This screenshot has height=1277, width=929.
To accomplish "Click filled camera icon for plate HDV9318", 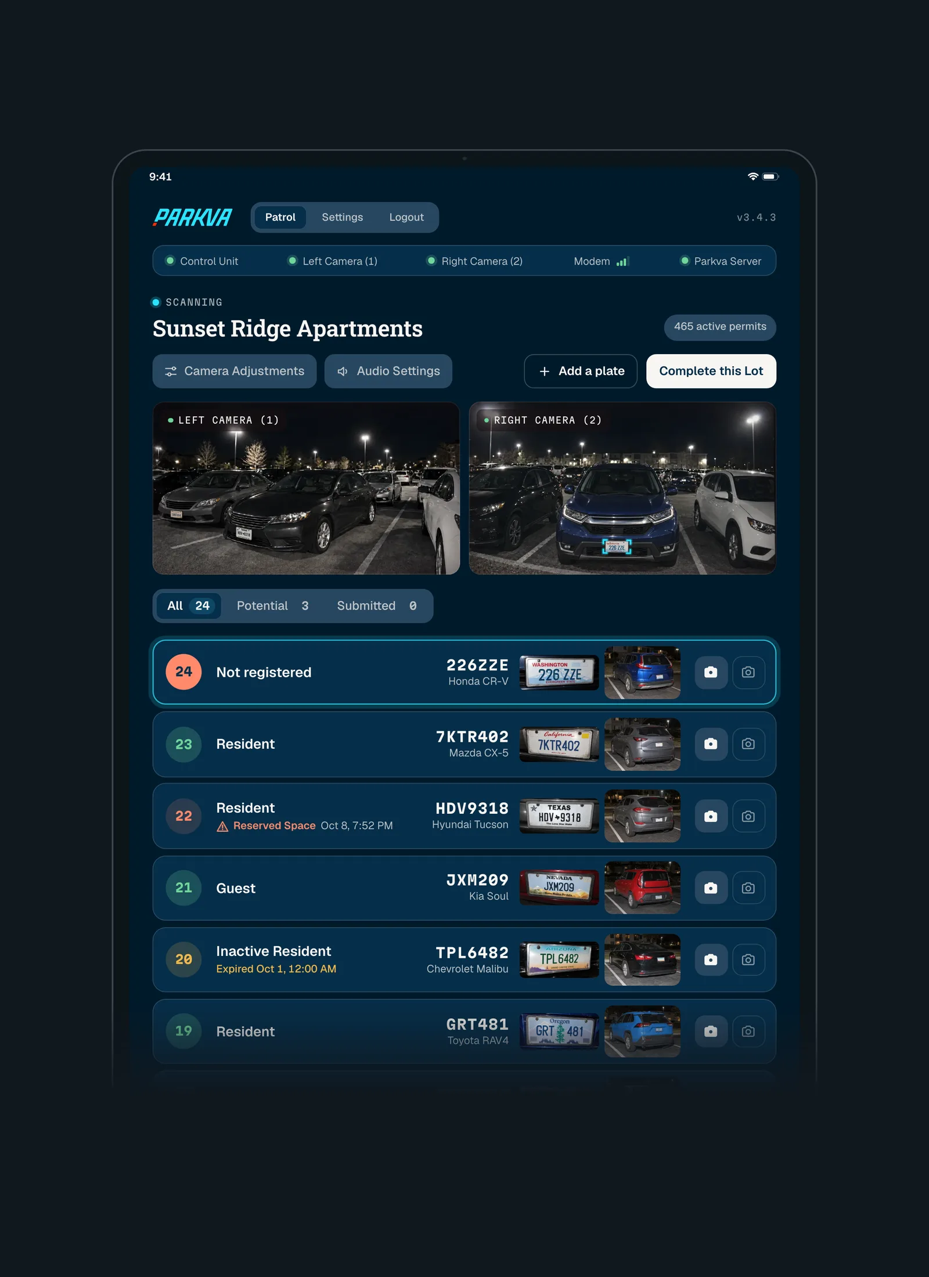I will (711, 816).
